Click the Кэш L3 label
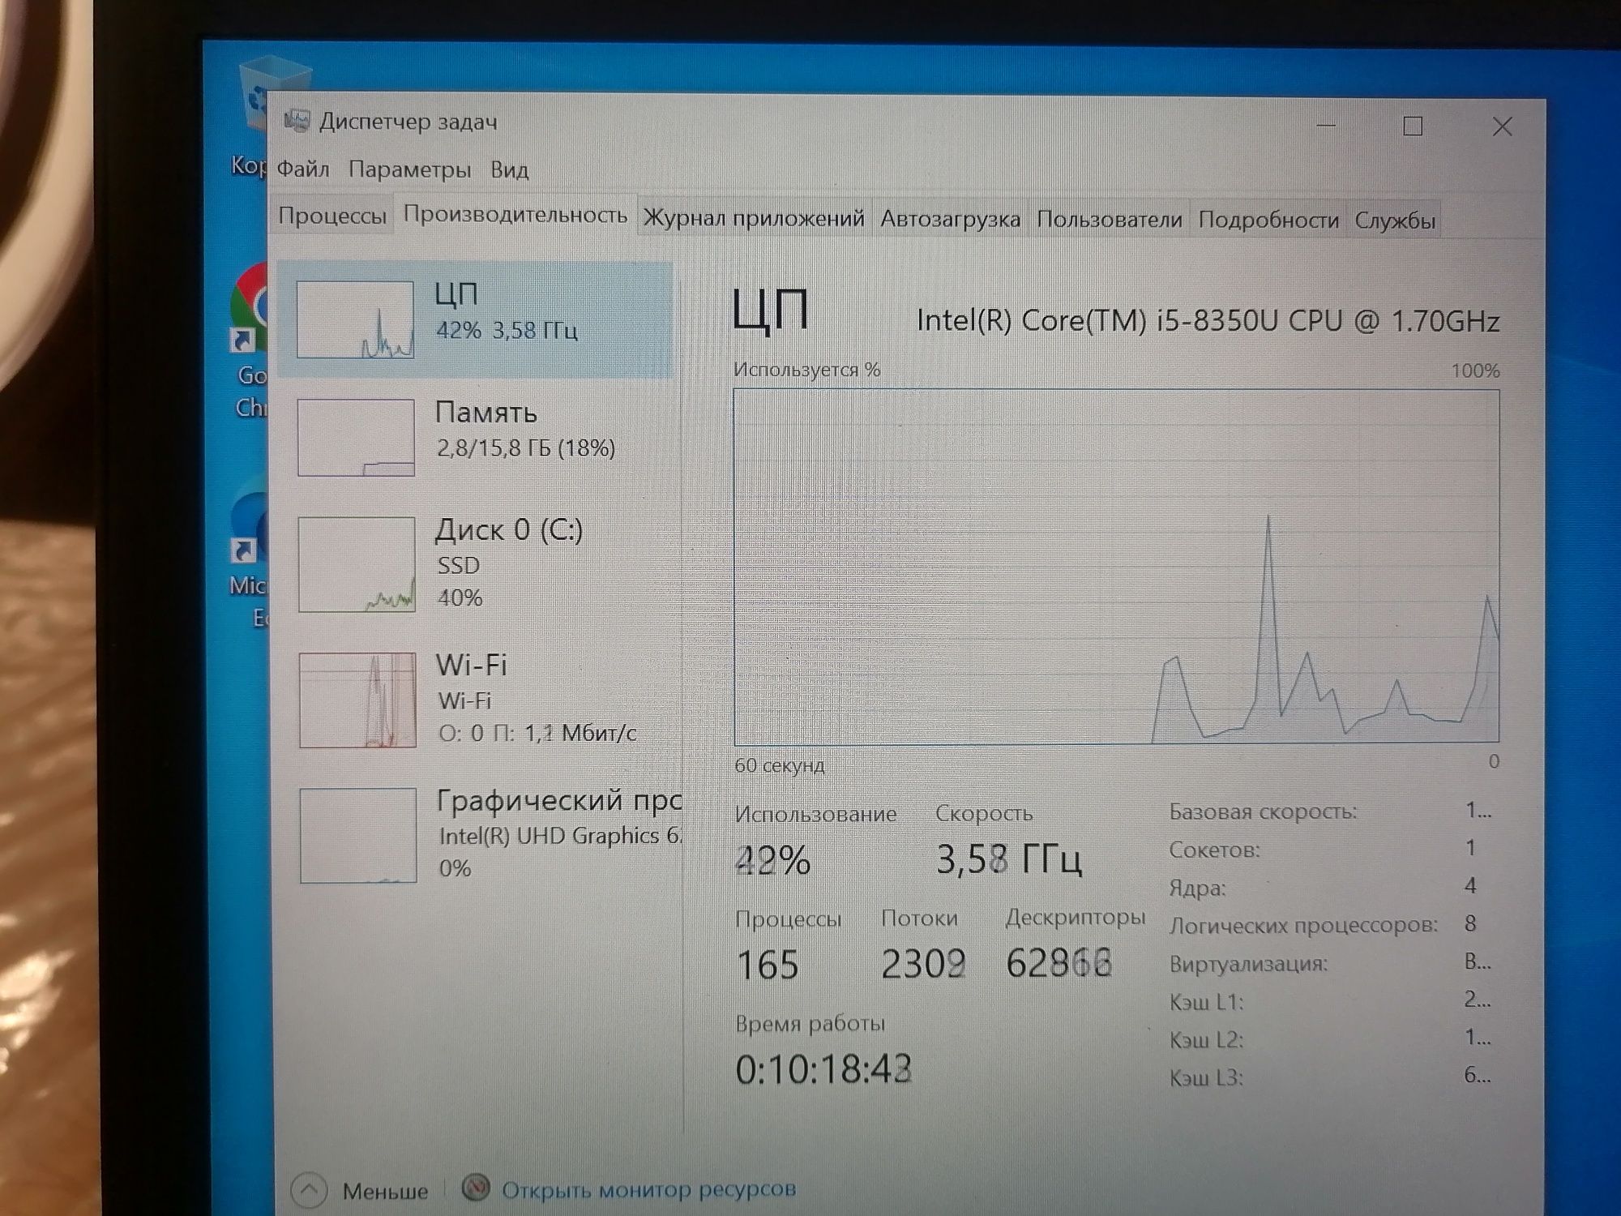1621x1216 pixels. pyautogui.click(x=1206, y=1078)
